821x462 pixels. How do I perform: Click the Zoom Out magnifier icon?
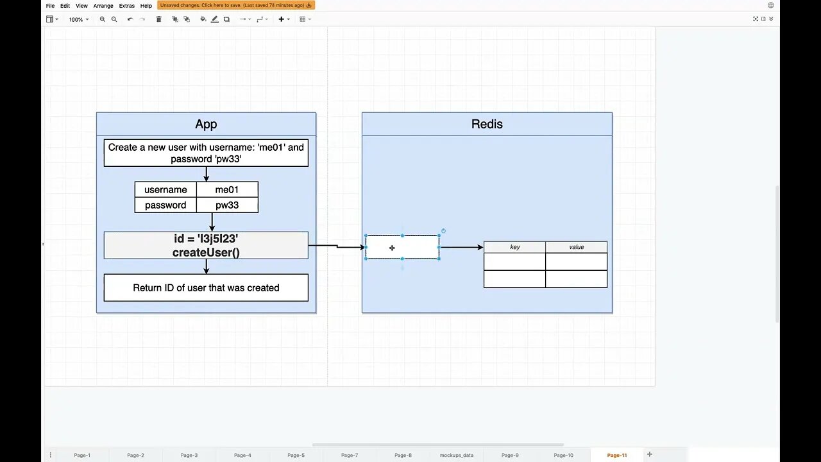pos(114,19)
